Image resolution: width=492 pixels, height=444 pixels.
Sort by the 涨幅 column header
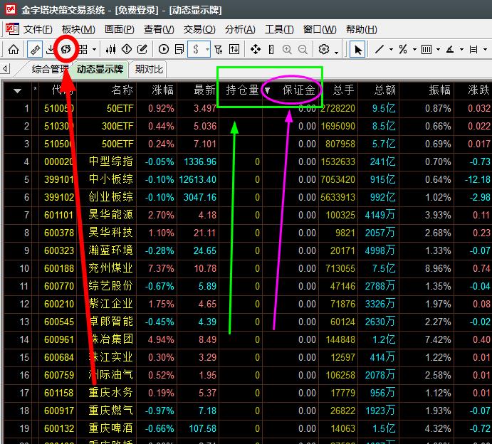click(x=162, y=90)
